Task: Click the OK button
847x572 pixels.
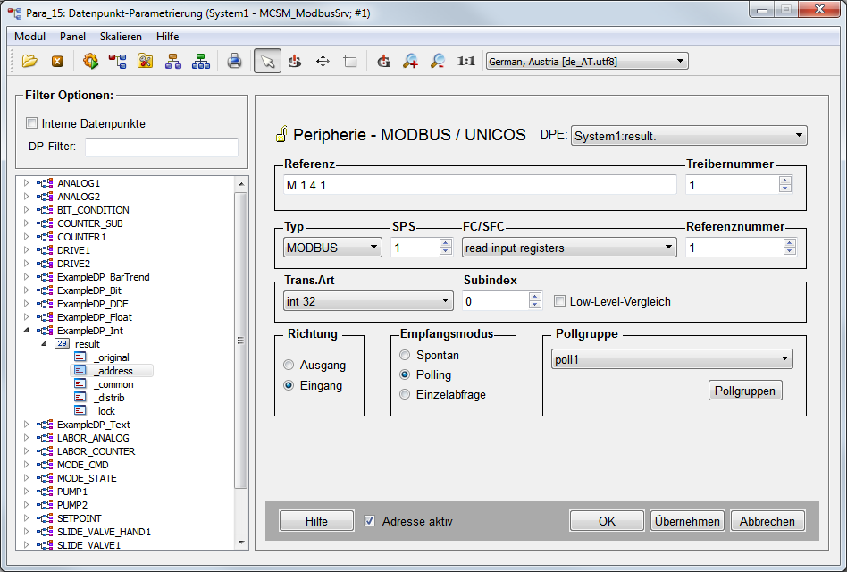Action: tap(607, 521)
